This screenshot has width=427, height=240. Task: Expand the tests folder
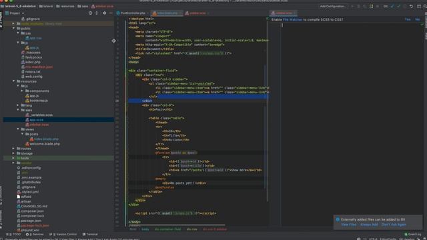[x=13, y=158]
